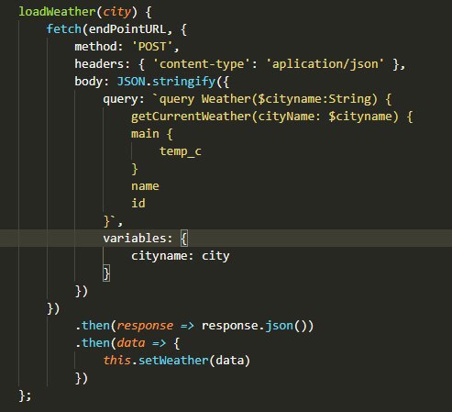The image size is (452, 412).
Task: Click 'Weather' in the query definition
Action: [x=226, y=99]
